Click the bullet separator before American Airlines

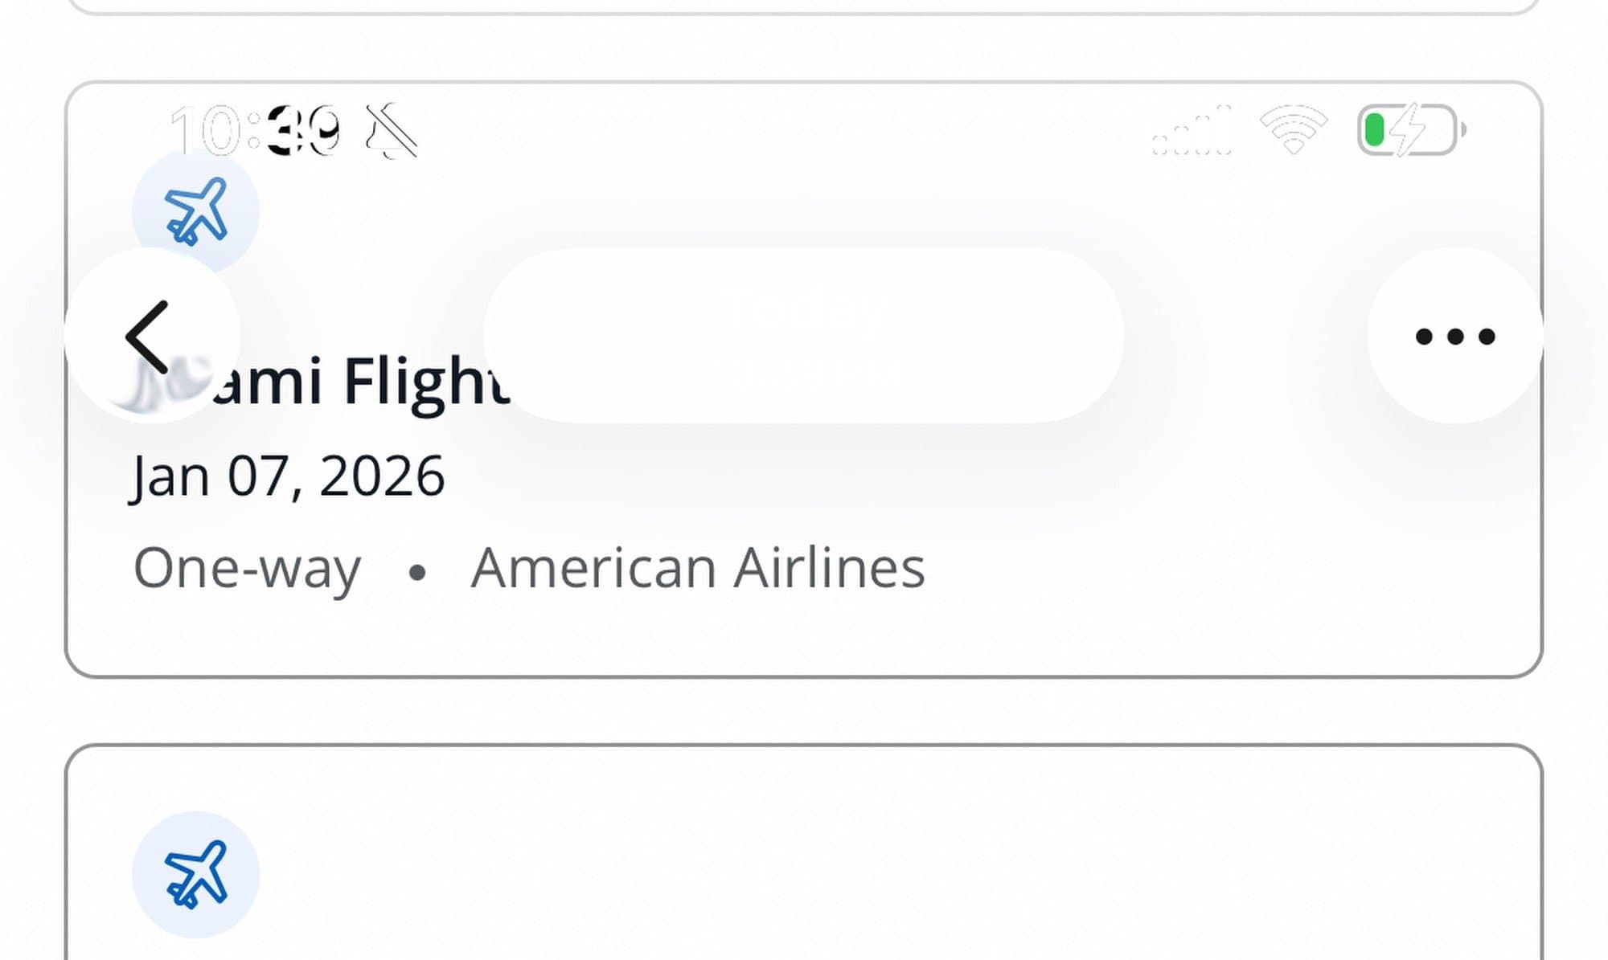[x=416, y=572]
